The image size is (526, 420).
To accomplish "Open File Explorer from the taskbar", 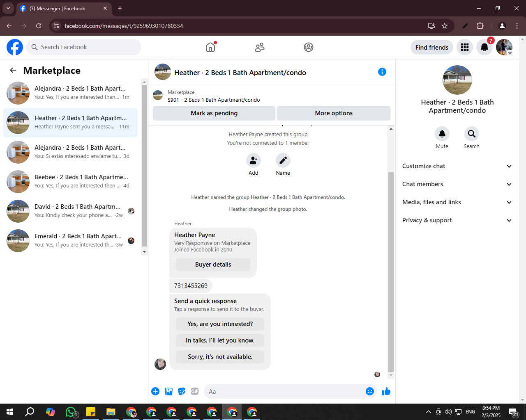I will (x=111, y=412).
